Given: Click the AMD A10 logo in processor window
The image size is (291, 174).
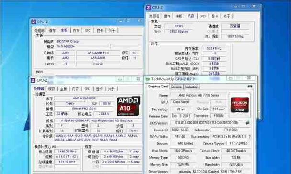Looking at the screenshot, I should point(128,106).
